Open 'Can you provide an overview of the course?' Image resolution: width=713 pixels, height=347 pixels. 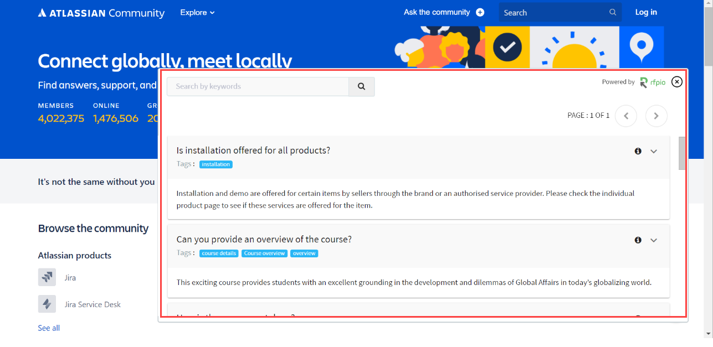click(264, 240)
